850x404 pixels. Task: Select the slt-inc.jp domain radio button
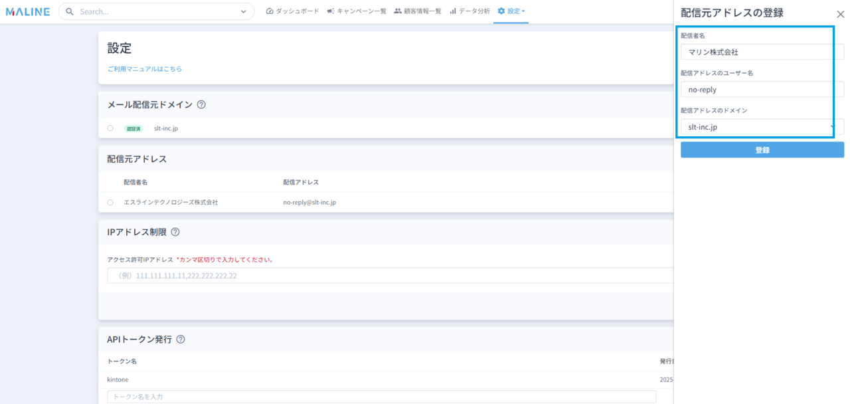[x=110, y=128]
